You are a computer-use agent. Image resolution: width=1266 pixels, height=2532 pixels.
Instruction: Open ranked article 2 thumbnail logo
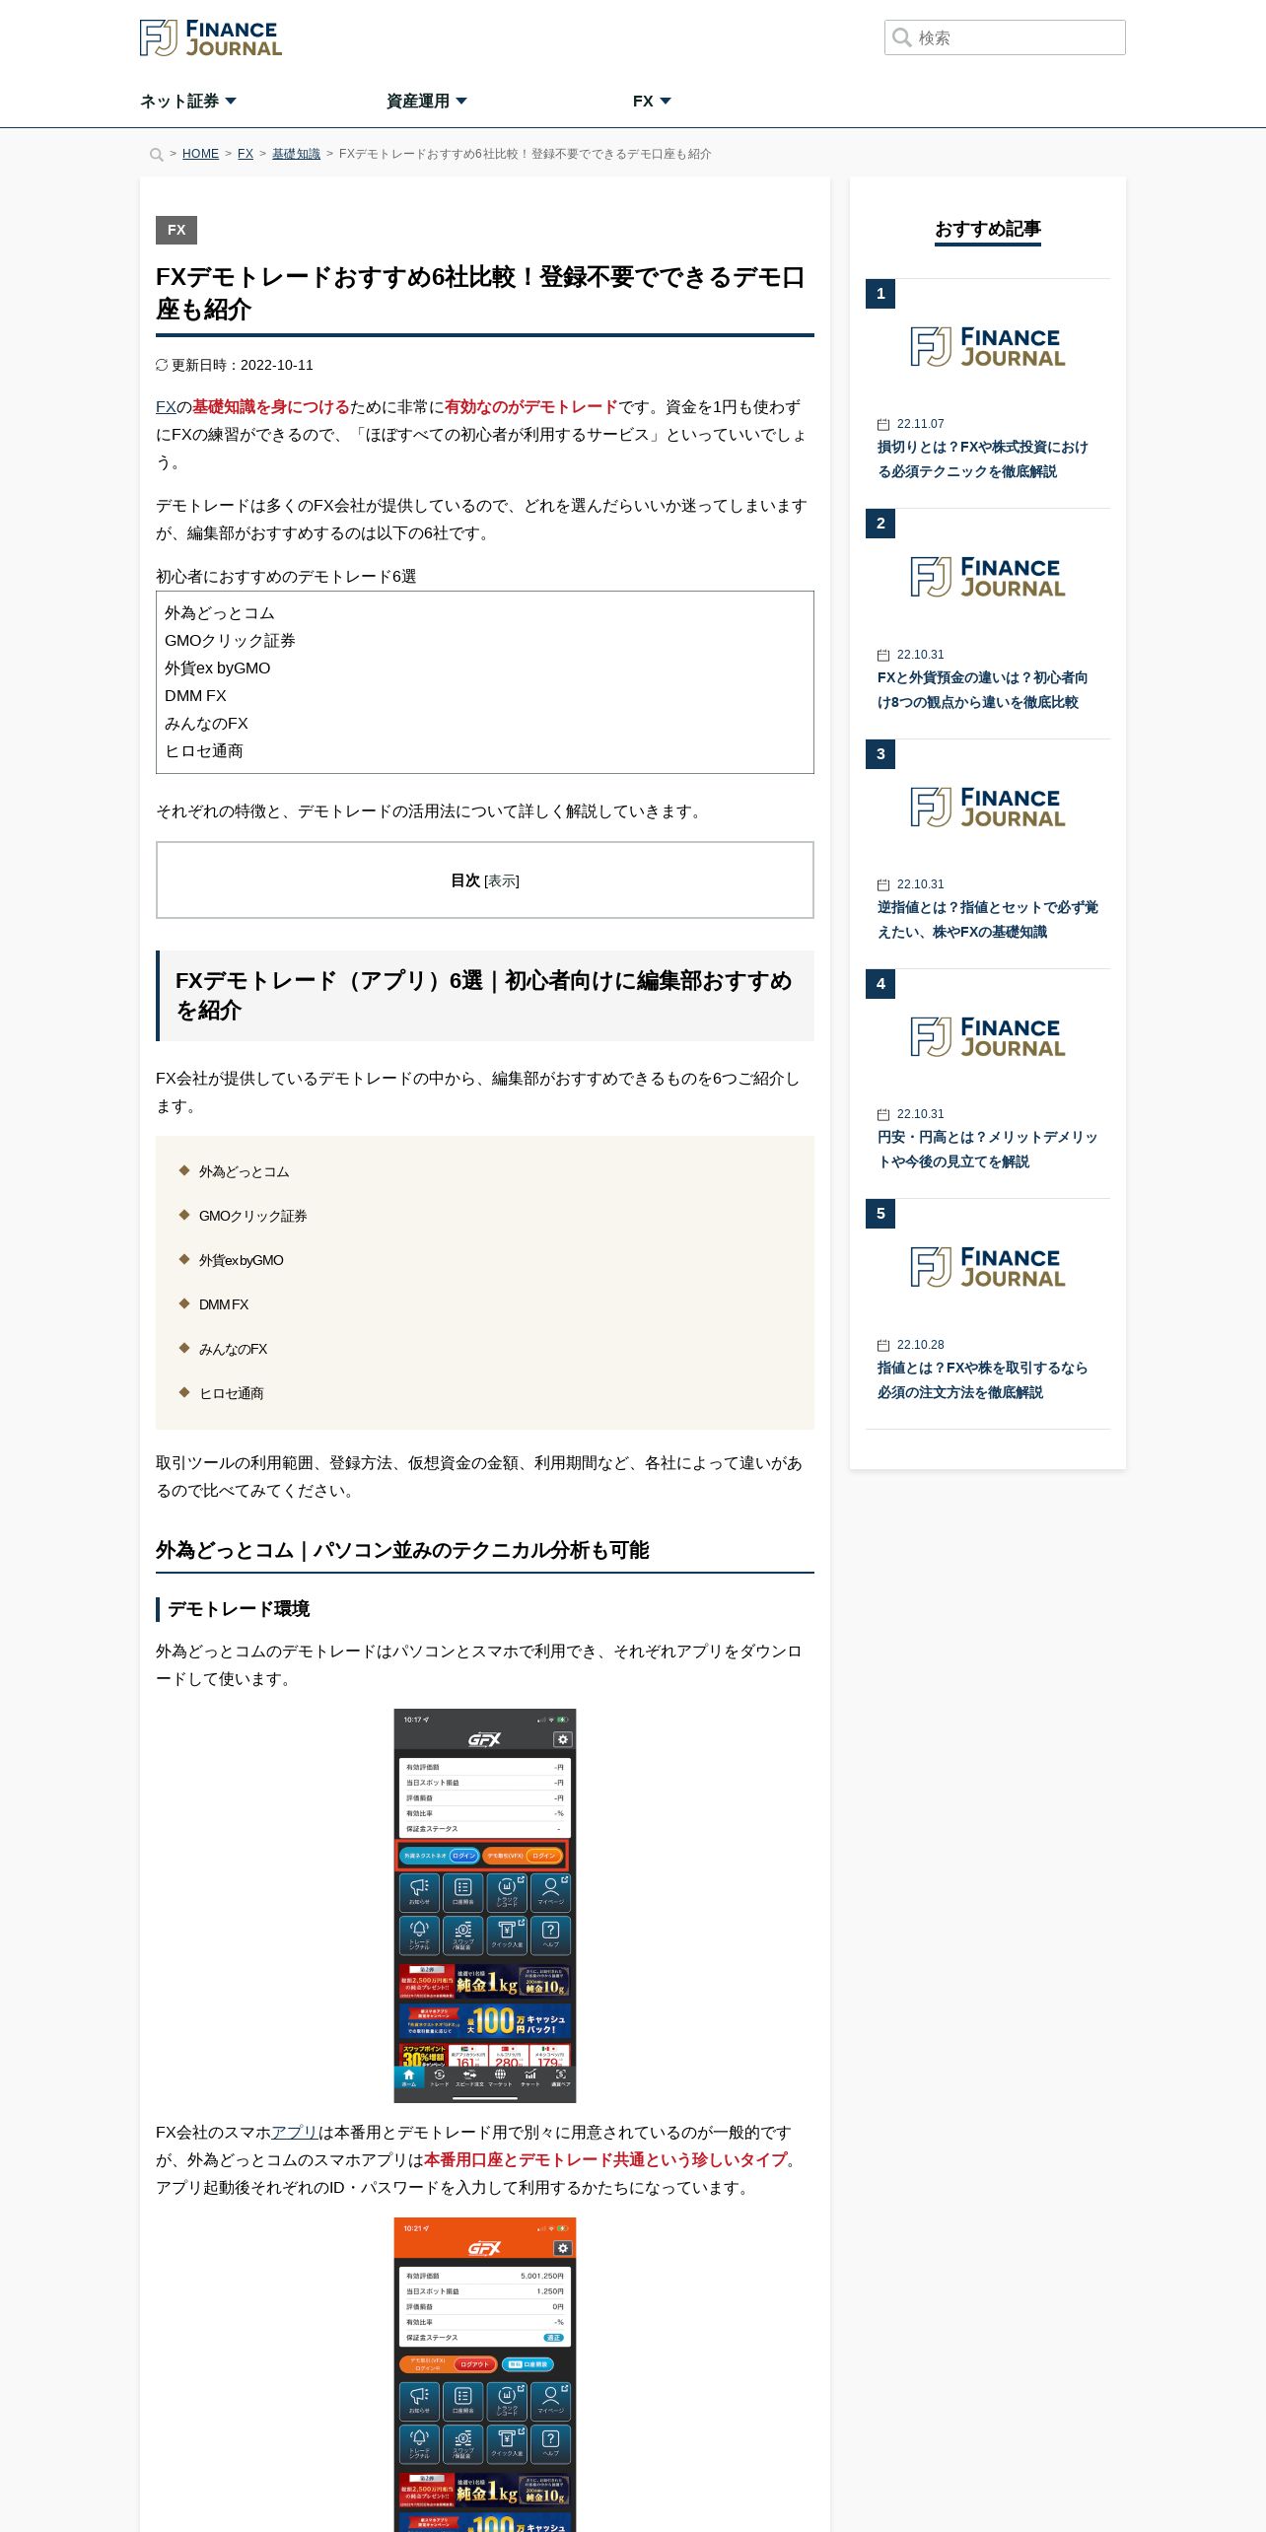pyautogui.click(x=988, y=577)
